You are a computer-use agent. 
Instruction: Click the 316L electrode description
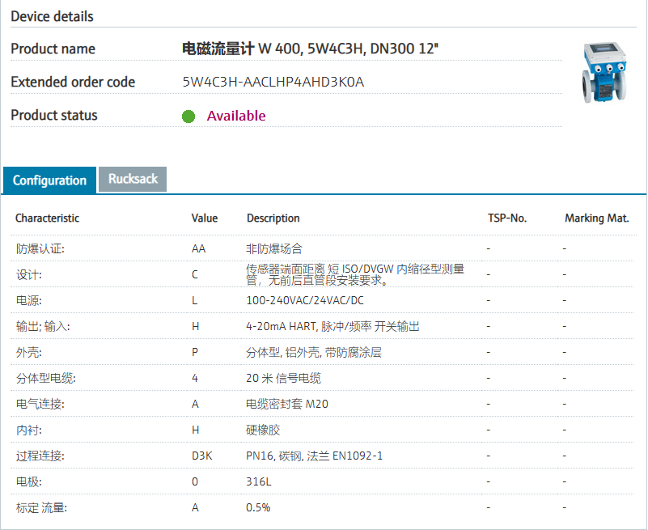[x=259, y=481]
